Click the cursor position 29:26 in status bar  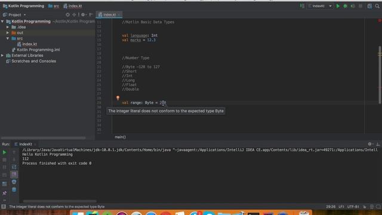coord(331,207)
